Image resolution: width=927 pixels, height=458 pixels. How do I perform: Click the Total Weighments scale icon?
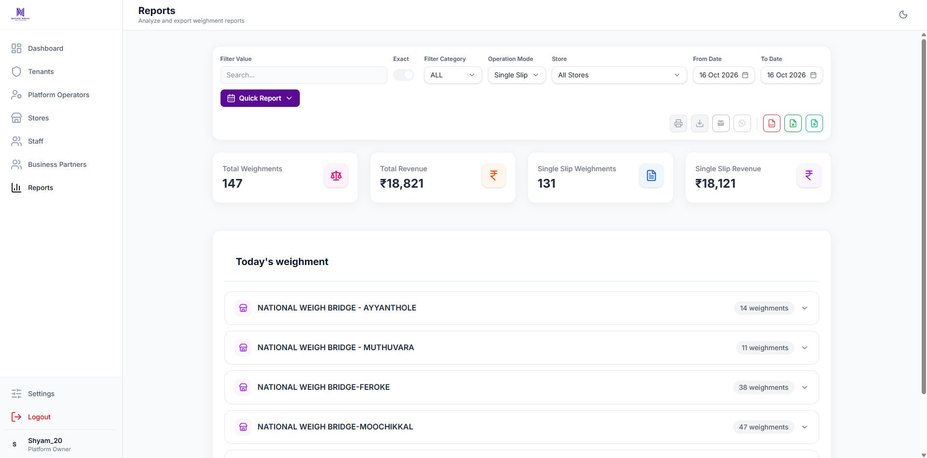pos(336,176)
